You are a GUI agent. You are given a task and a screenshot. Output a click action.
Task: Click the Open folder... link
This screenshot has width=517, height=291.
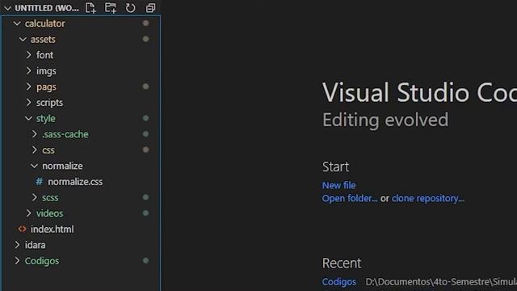(x=350, y=198)
